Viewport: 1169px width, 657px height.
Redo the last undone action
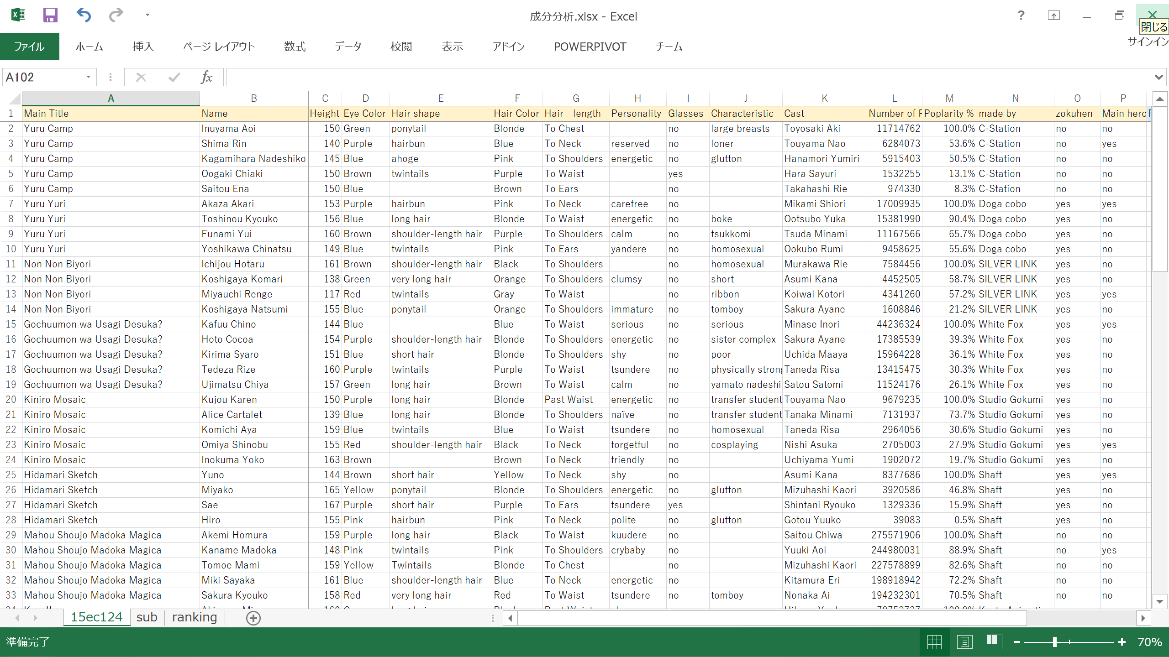coord(116,16)
